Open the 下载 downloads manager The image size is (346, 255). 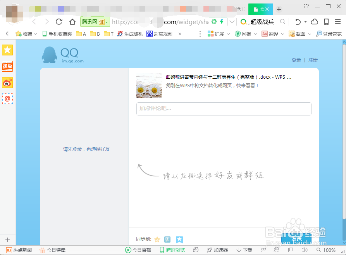[244, 250]
